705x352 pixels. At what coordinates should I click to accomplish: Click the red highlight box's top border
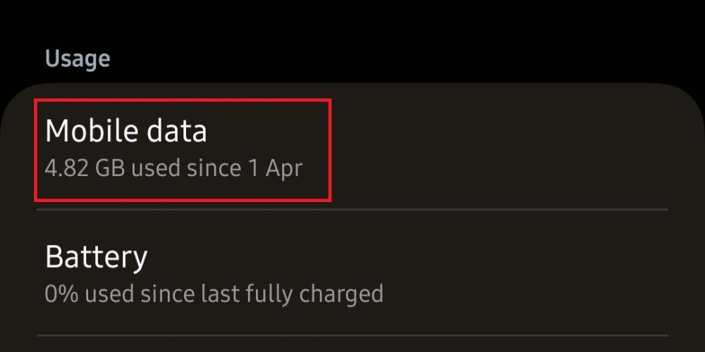tap(182, 101)
